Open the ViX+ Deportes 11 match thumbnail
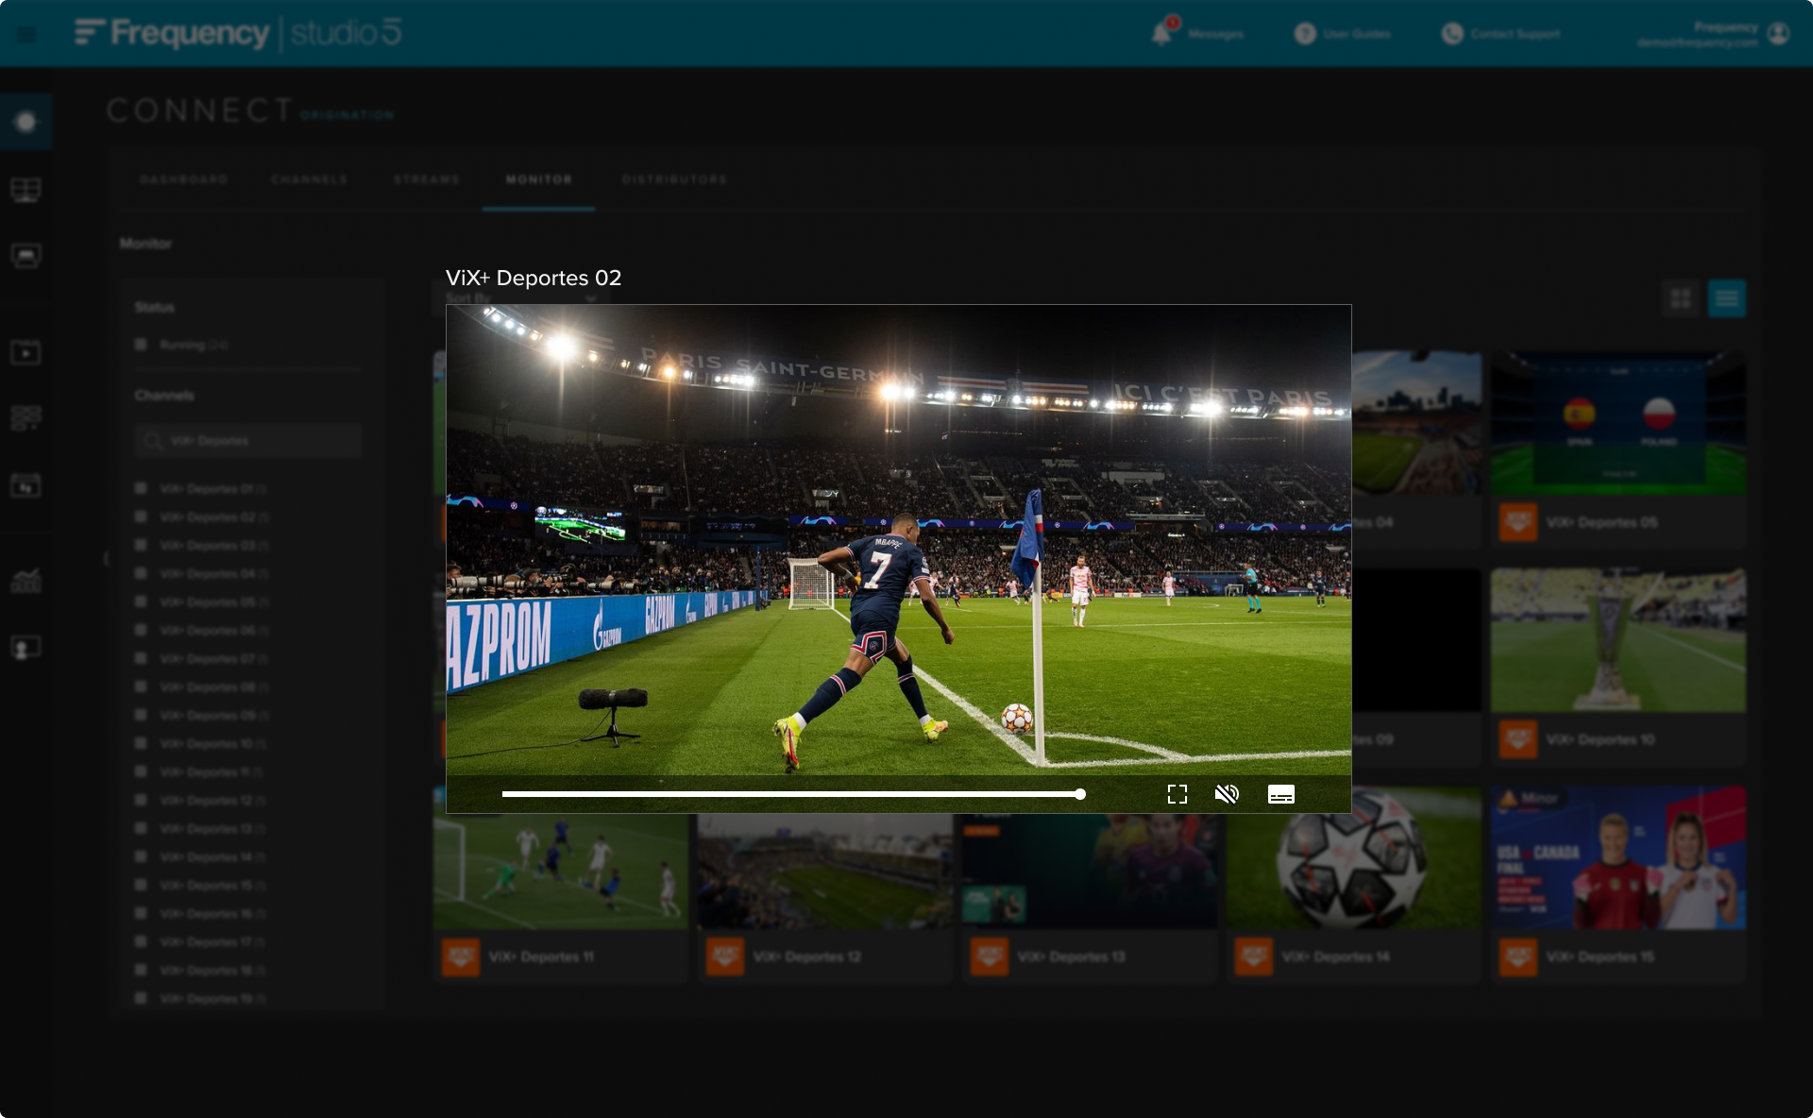The height and width of the screenshot is (1118, 1813). [561, 871]
